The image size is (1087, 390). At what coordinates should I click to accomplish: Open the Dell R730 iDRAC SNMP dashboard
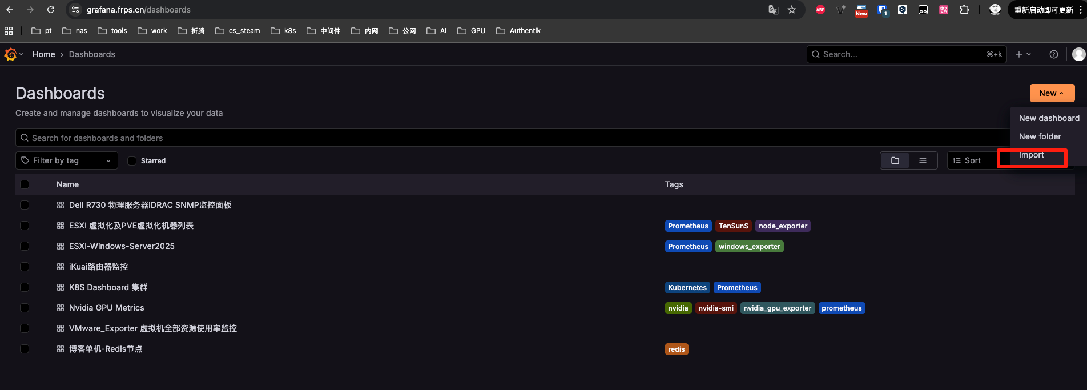[150, 205]
